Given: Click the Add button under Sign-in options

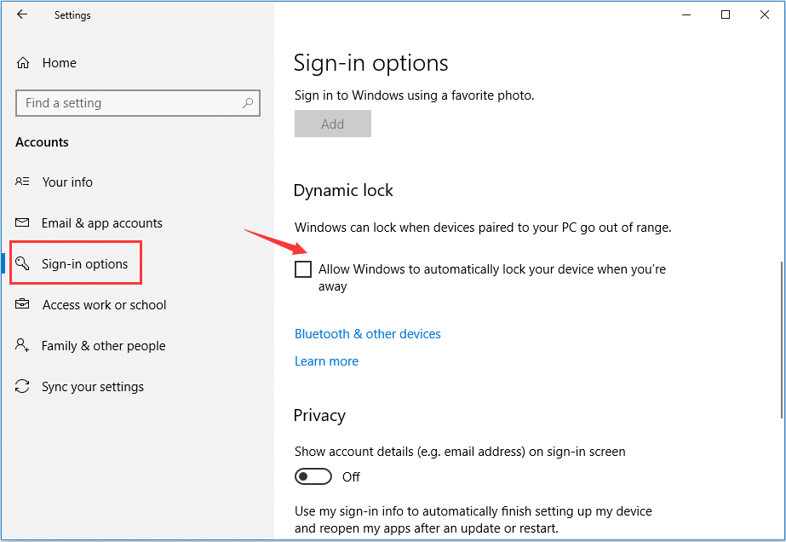Looking at the screenshot, I should point(332,124).
